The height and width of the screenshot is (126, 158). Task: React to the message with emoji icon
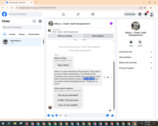(104, 77)
